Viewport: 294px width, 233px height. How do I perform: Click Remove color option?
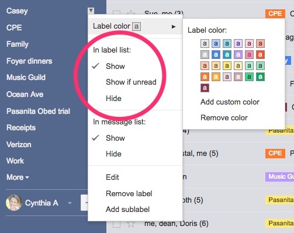click(x=224, y=117)
